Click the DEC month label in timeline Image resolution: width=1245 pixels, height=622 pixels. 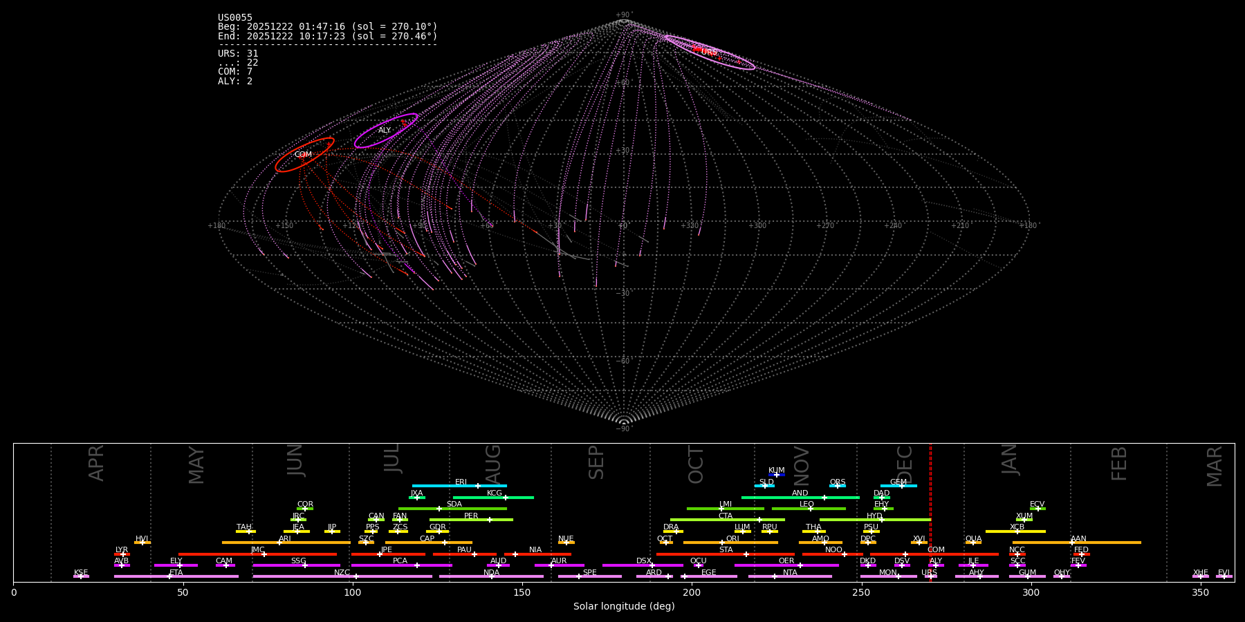[x=905, y=464]
